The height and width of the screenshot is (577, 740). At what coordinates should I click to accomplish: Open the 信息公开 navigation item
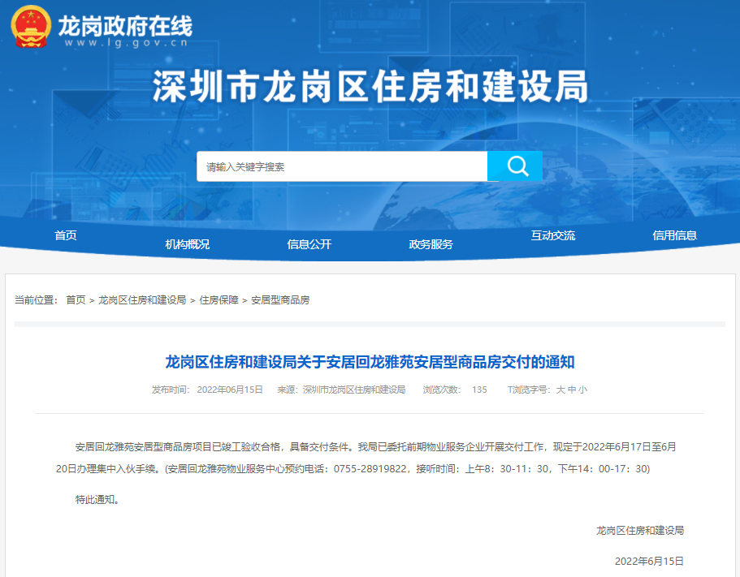309,244
